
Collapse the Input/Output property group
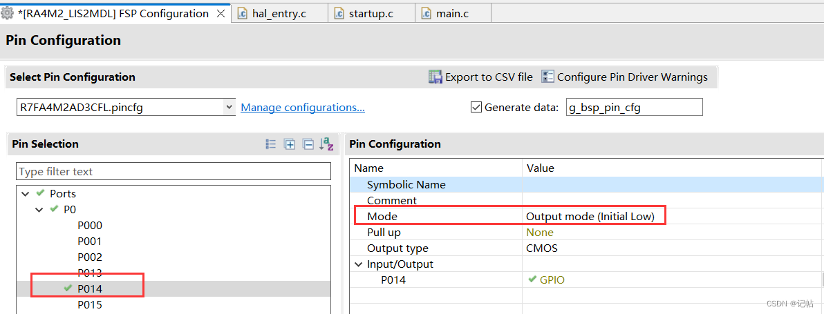pyautogui.click(x=358, y=264)
